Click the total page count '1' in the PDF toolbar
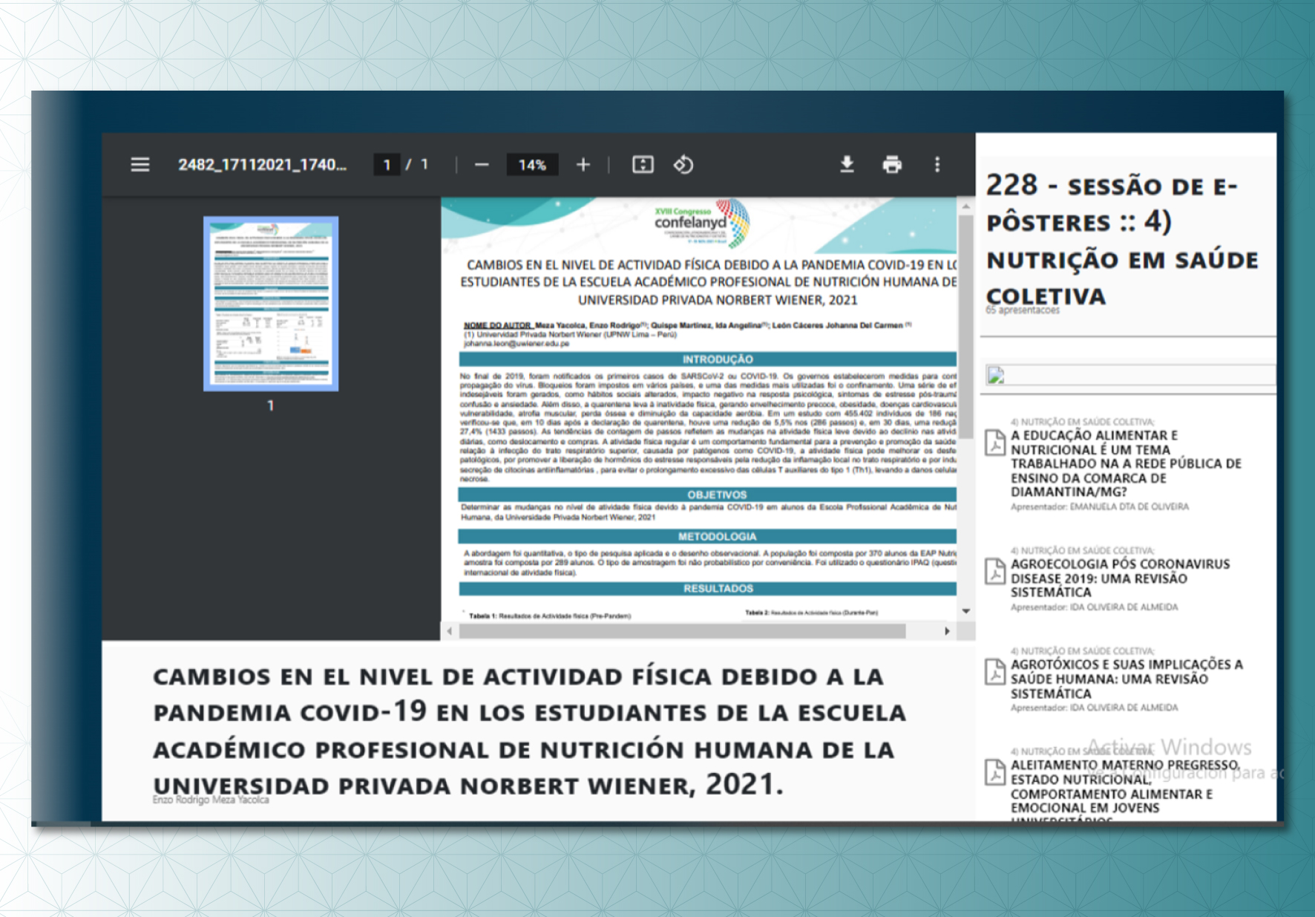Viewport: 1315px width, 917px height. pyautogui.click(x=424, y=164)
